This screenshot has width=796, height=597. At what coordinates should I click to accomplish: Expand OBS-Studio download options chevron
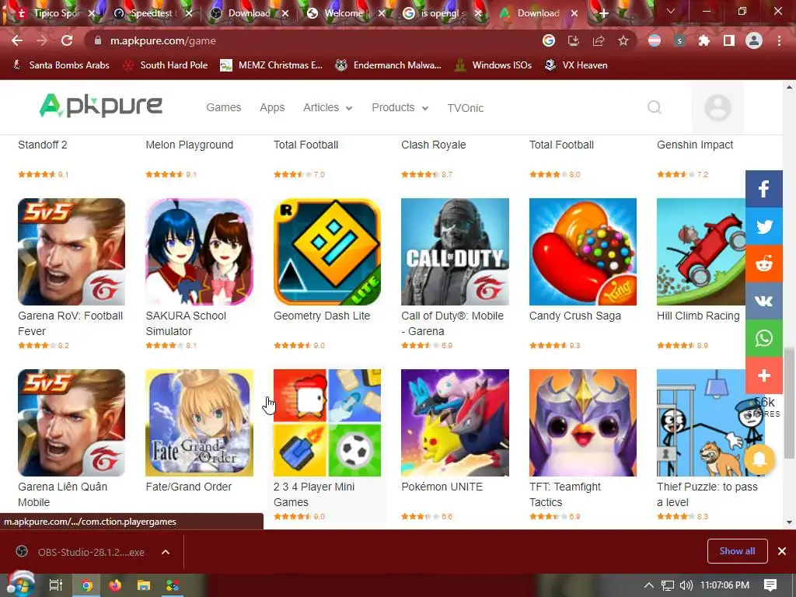pos(166,552)
